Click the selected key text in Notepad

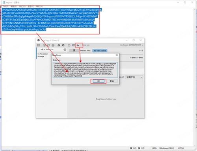[x=52, y=20]
